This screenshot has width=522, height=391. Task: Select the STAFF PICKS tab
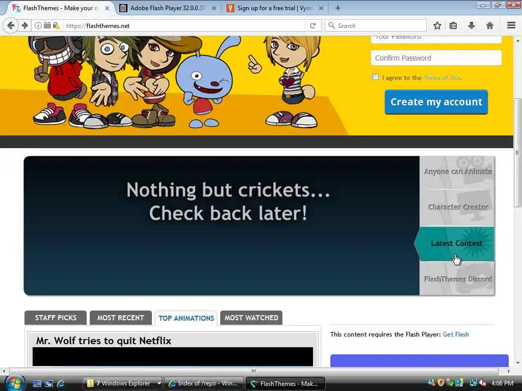click(x=56, y=318)
